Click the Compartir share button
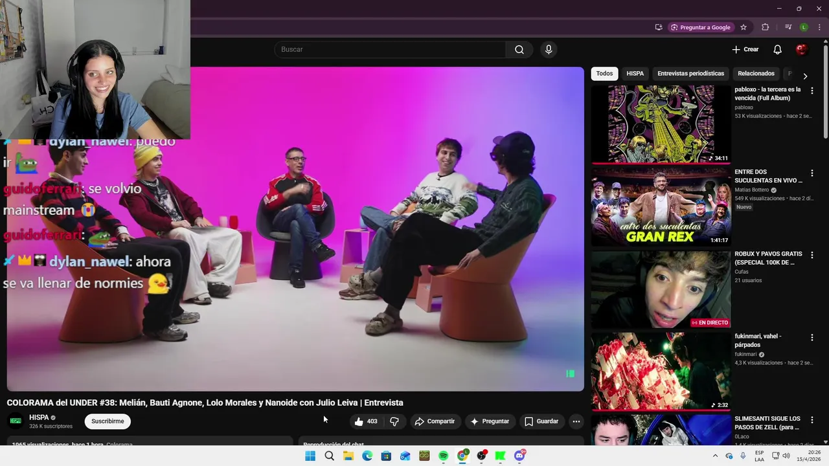This screenshot has width=829, height=466. [x=435, y=421]
